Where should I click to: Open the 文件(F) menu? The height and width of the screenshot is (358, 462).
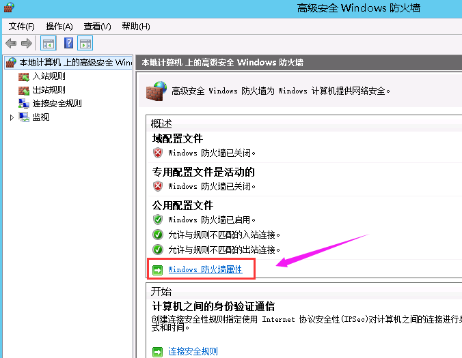pos(21,27)
